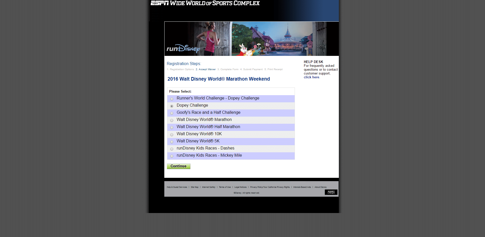Click the ESPN Wide World of Sports logo
485x237 pixels.
point(205,3)
